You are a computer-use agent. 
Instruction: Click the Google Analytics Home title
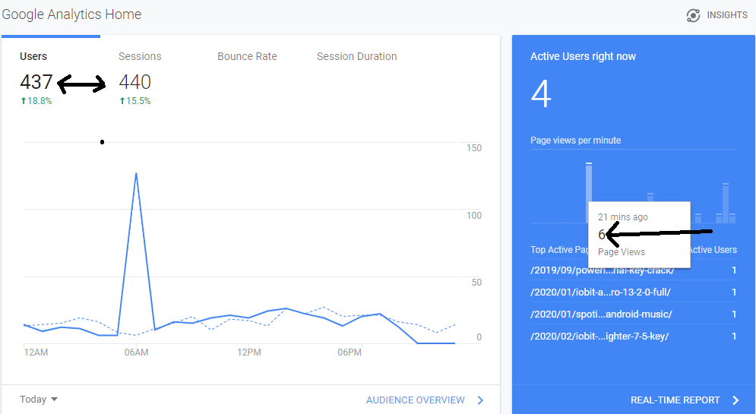pos(71,14)
